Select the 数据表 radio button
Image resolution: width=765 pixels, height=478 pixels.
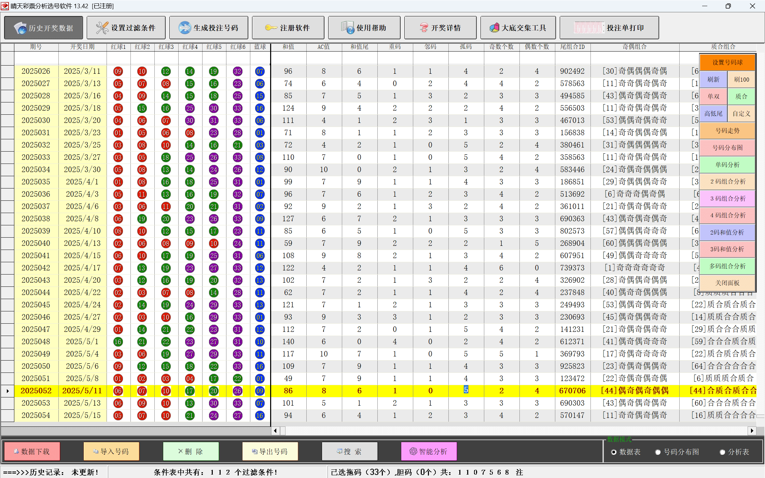click(x=614, y=452)
